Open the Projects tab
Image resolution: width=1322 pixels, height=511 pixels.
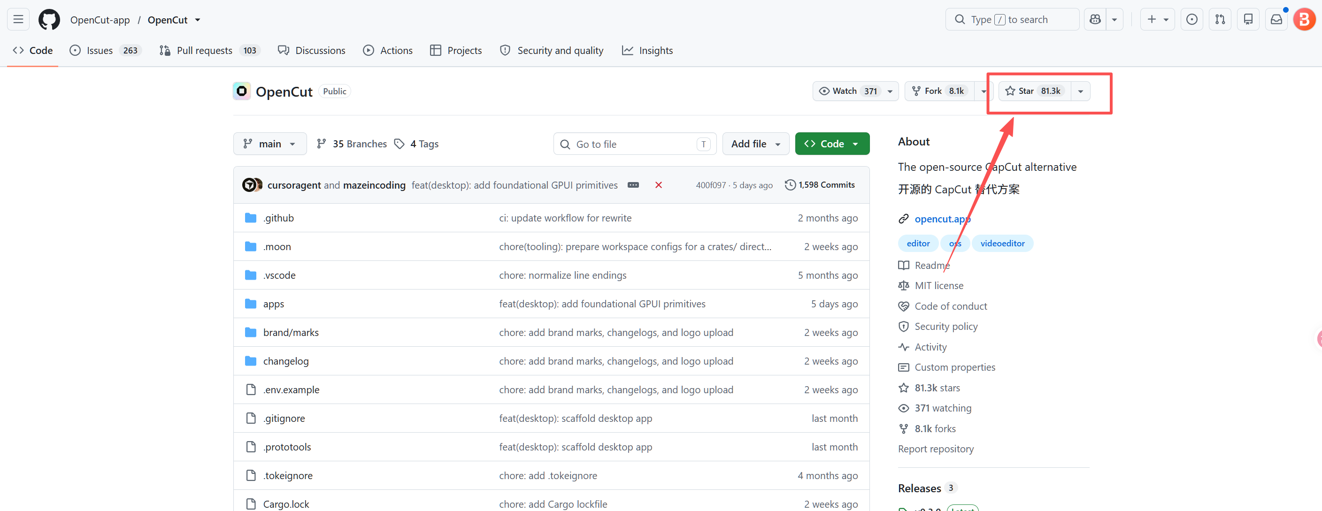pyautogui.click(x=456, y=50)
